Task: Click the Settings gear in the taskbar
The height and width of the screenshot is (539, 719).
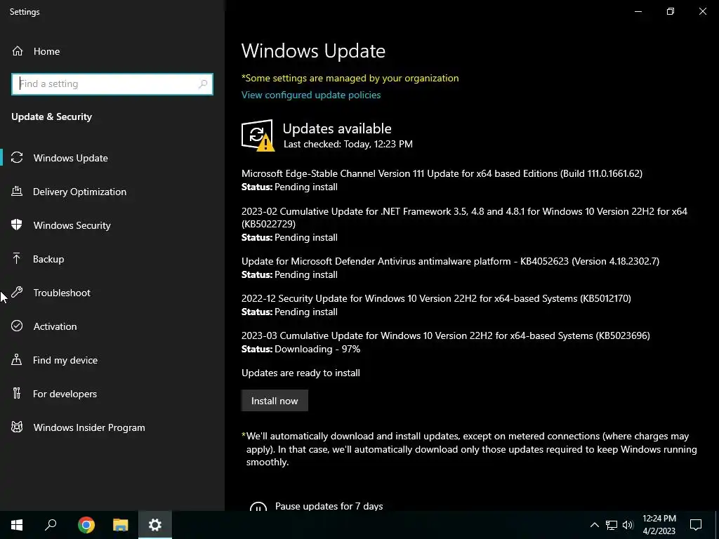Action: point(155,525)
